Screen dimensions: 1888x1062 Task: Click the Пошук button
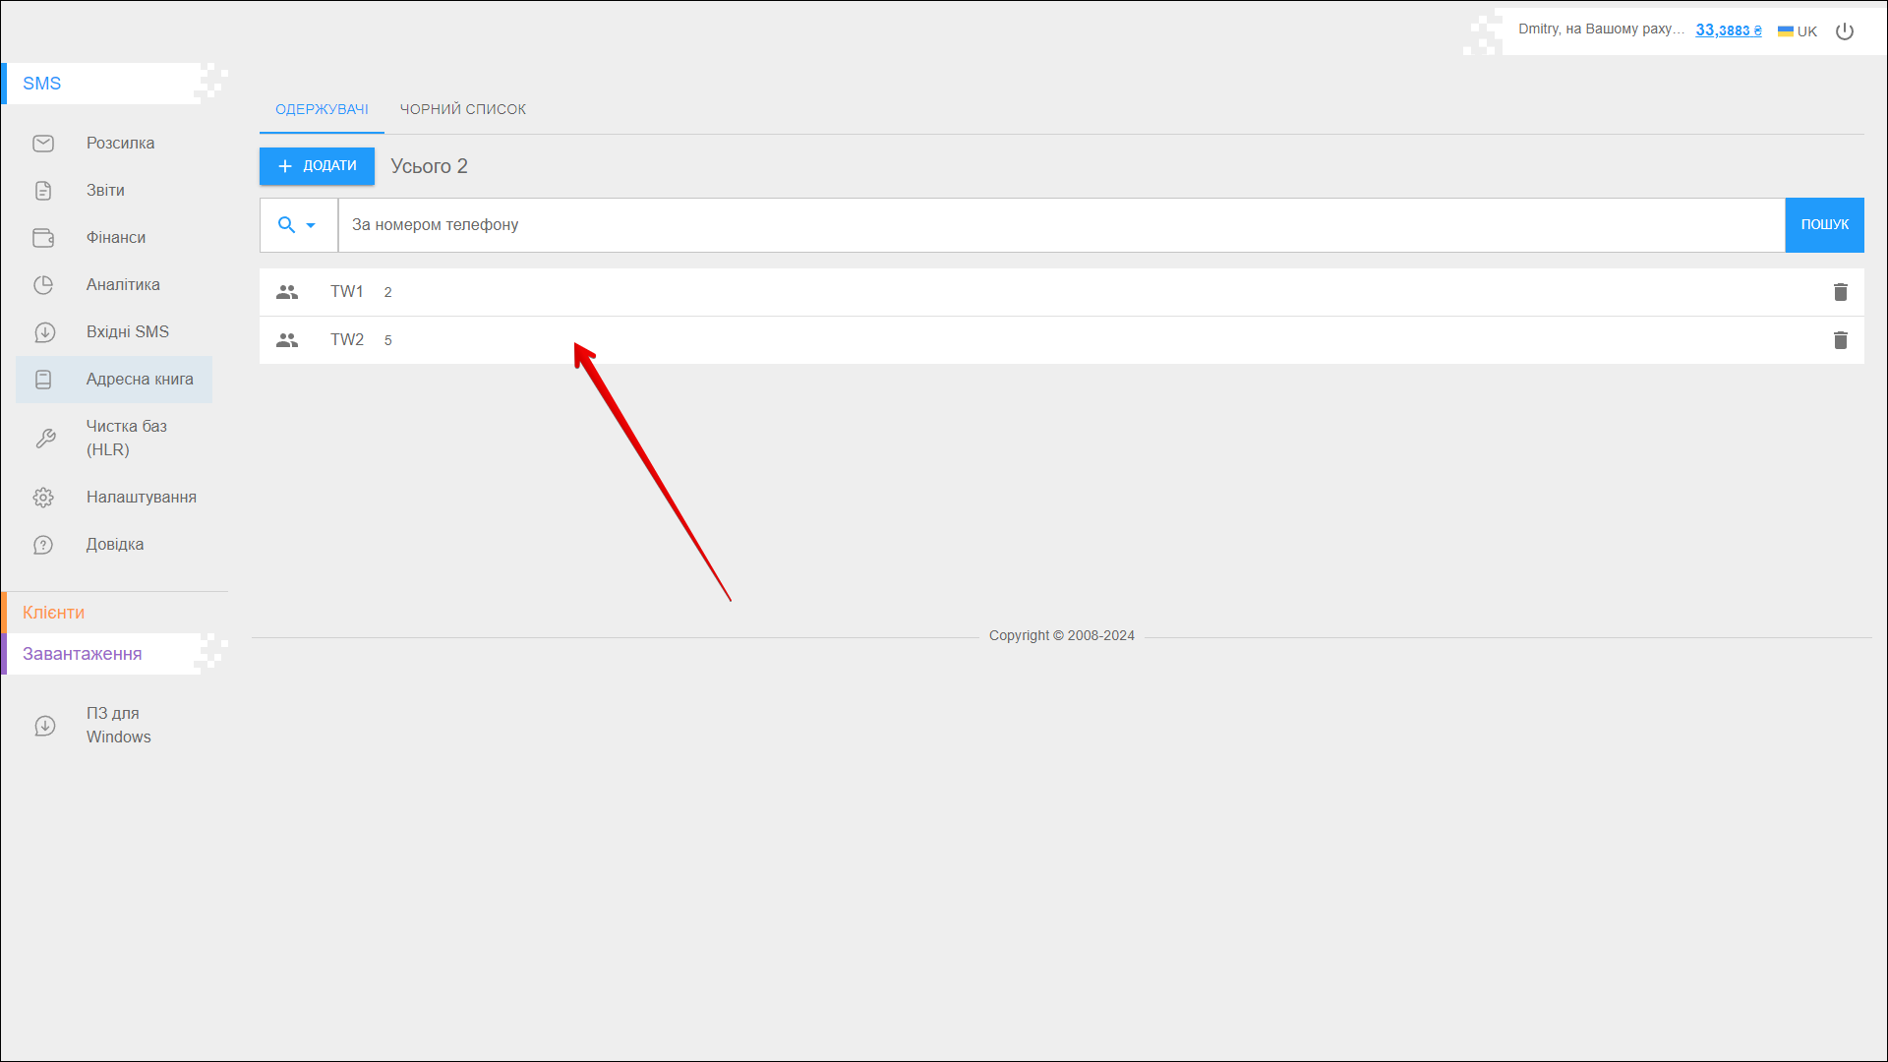point(1824,225)
